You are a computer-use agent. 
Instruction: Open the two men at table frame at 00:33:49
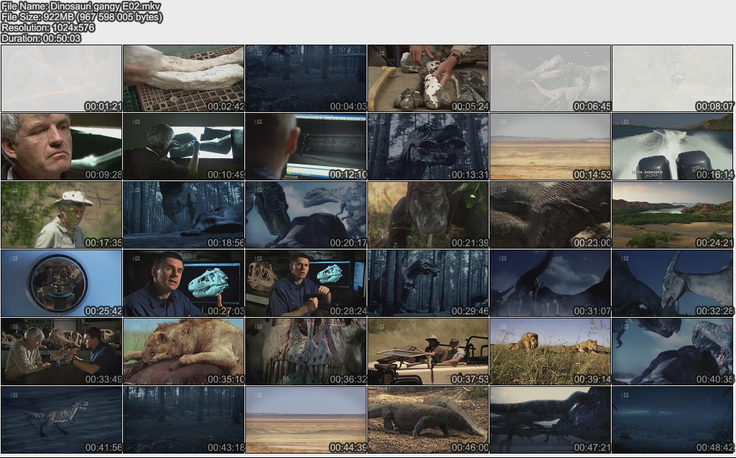(61, 352)
